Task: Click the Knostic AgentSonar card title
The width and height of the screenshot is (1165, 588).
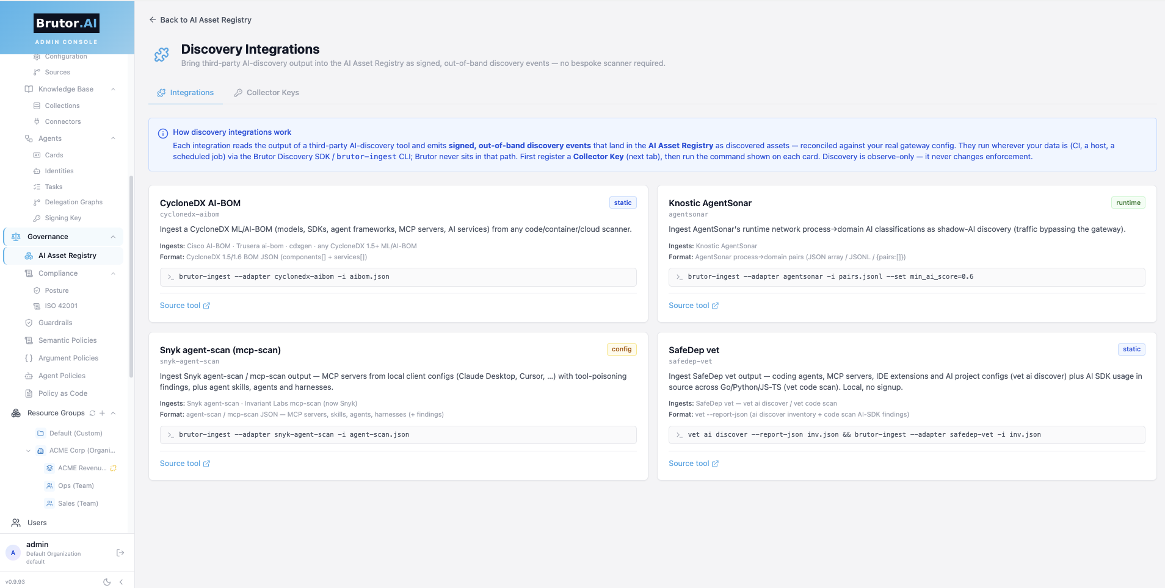Action: pos(710,203)
